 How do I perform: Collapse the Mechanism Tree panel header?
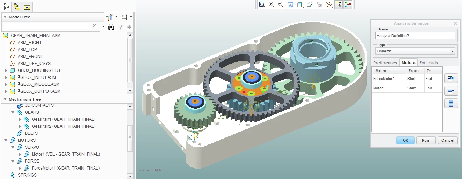click(5, 99)
